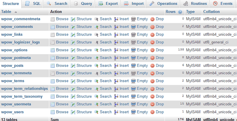Open the wpow_term_relationships table link
The image size is (237, 121).
pos(24,89)
